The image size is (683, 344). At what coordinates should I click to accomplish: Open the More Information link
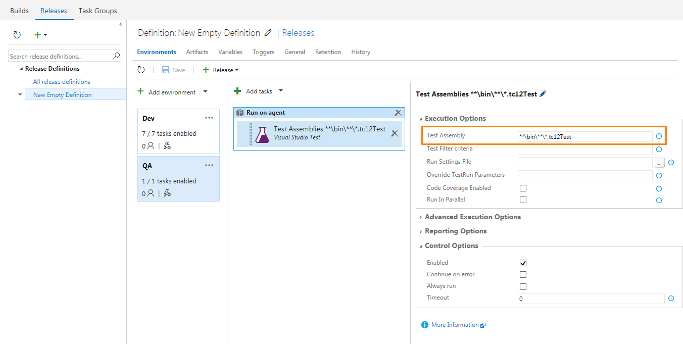point(455,325)
